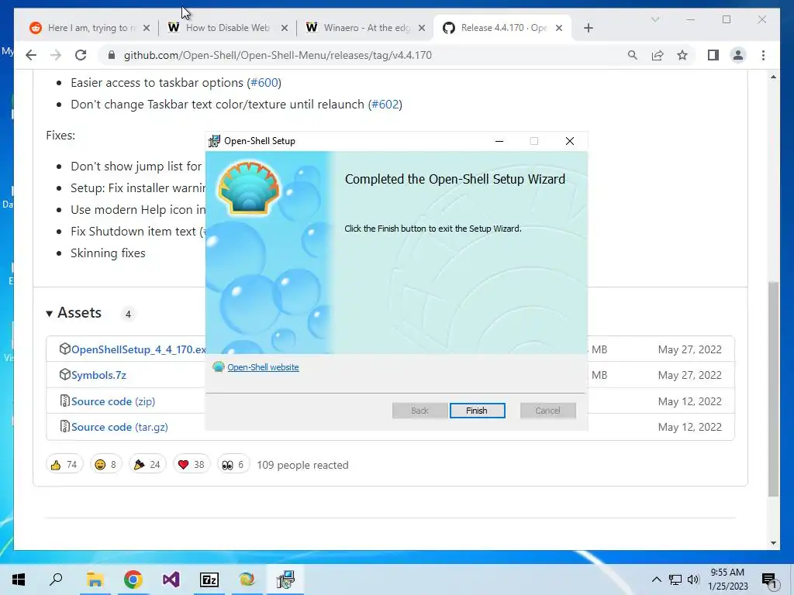794x595 pixels.
Task: Open network status tray icon
Action: pyautogui.click(x=675, y=580)
